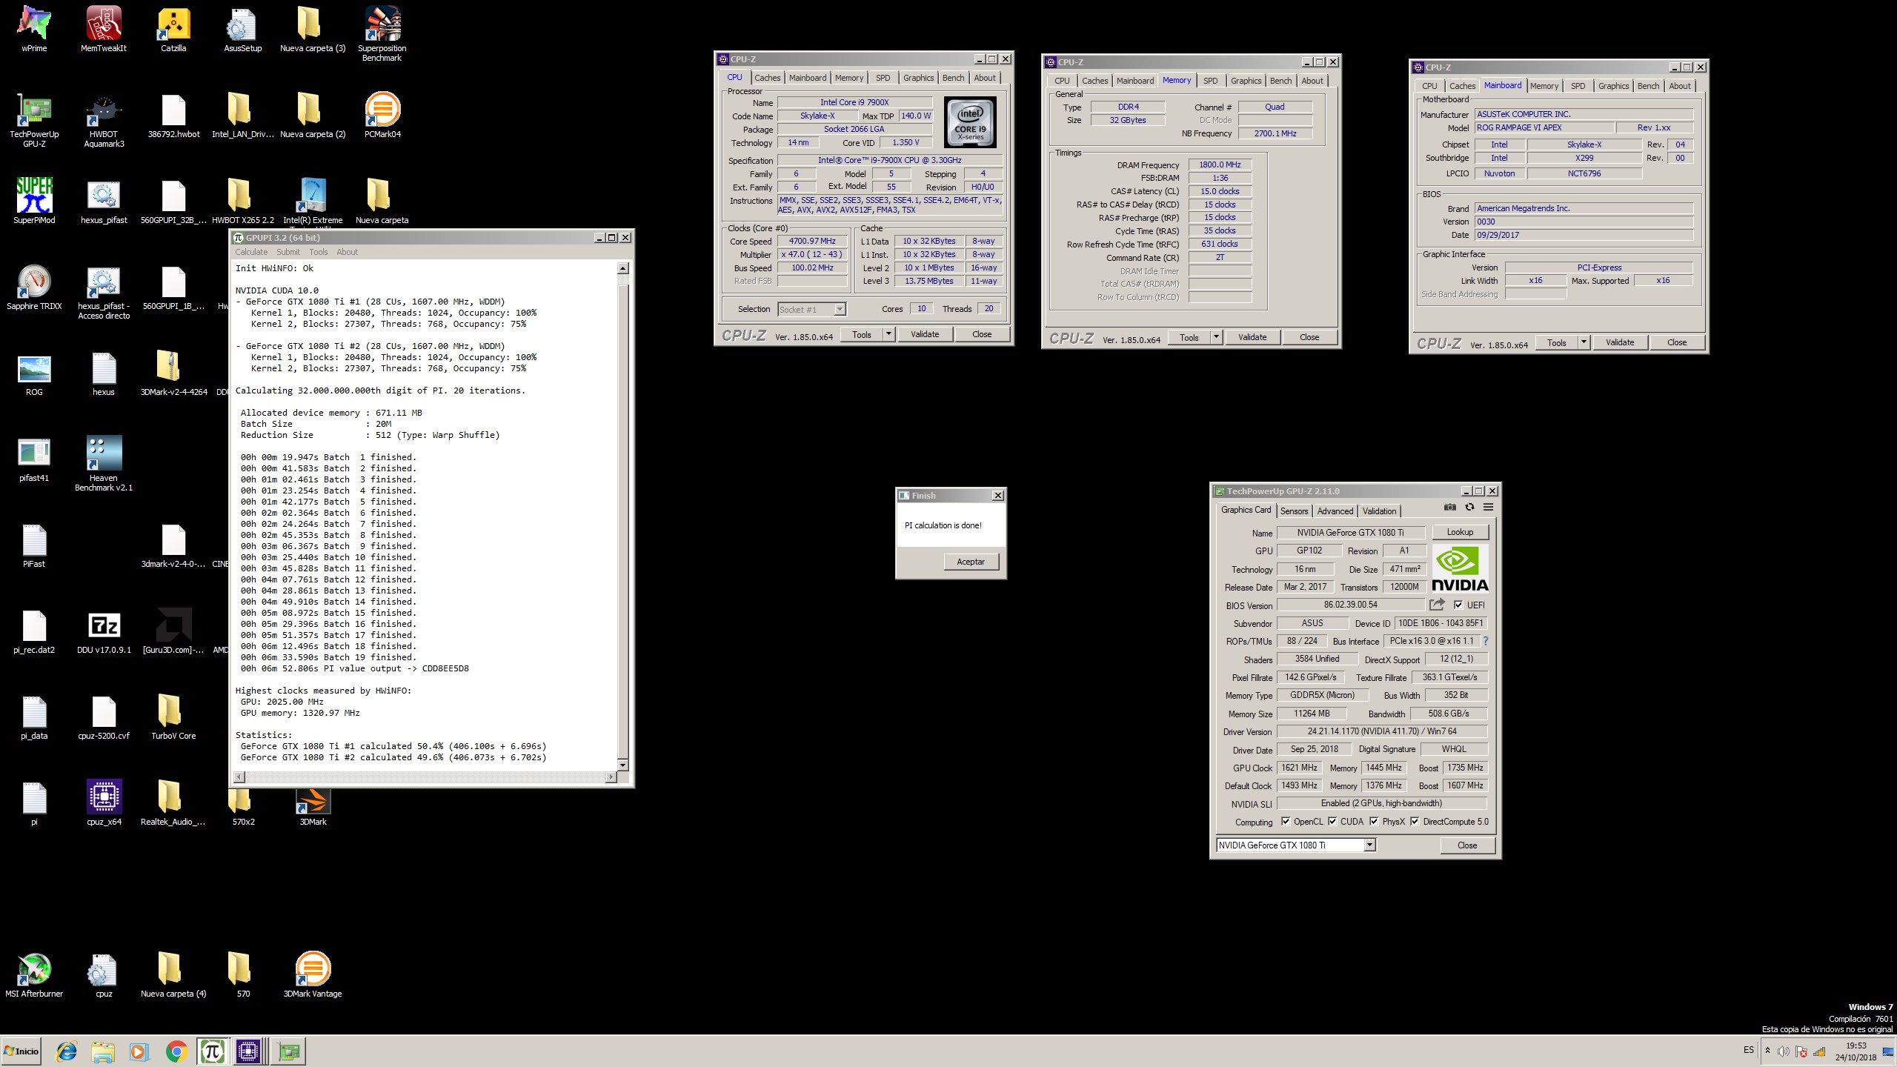Toggle the CUDA checkbox in GPU-Z
This screenshot has height=1067, width=1897.
click(x=1332, y=821)
